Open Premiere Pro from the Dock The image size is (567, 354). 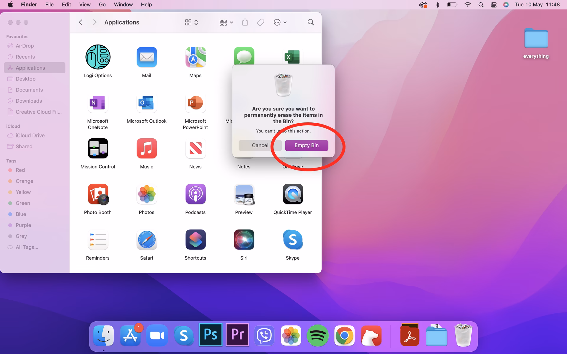click(x=237, y=335)
